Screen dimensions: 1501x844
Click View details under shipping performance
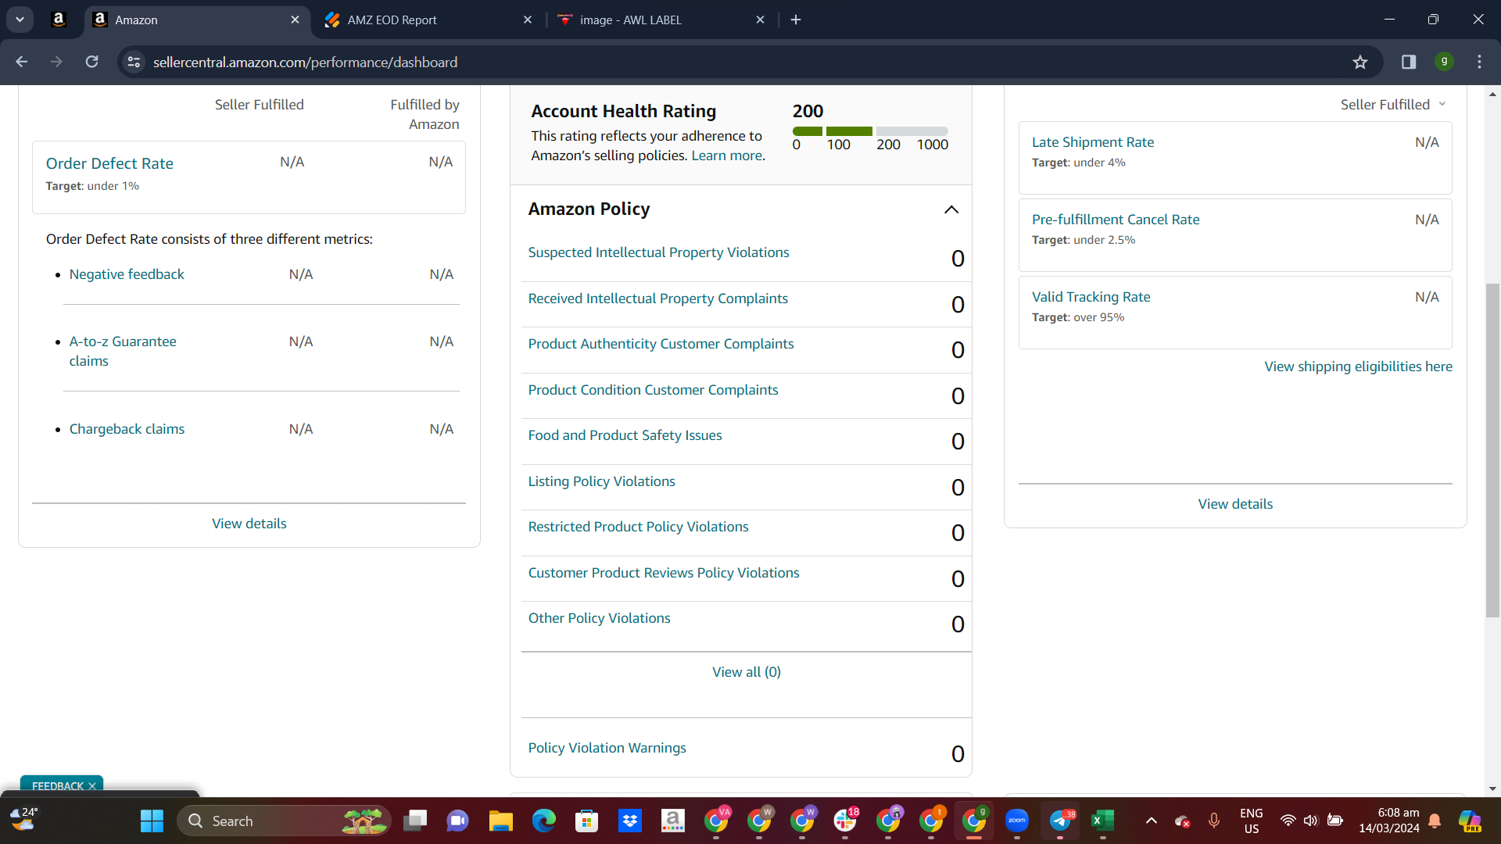pyautogui.click(x=1235, y=504)
